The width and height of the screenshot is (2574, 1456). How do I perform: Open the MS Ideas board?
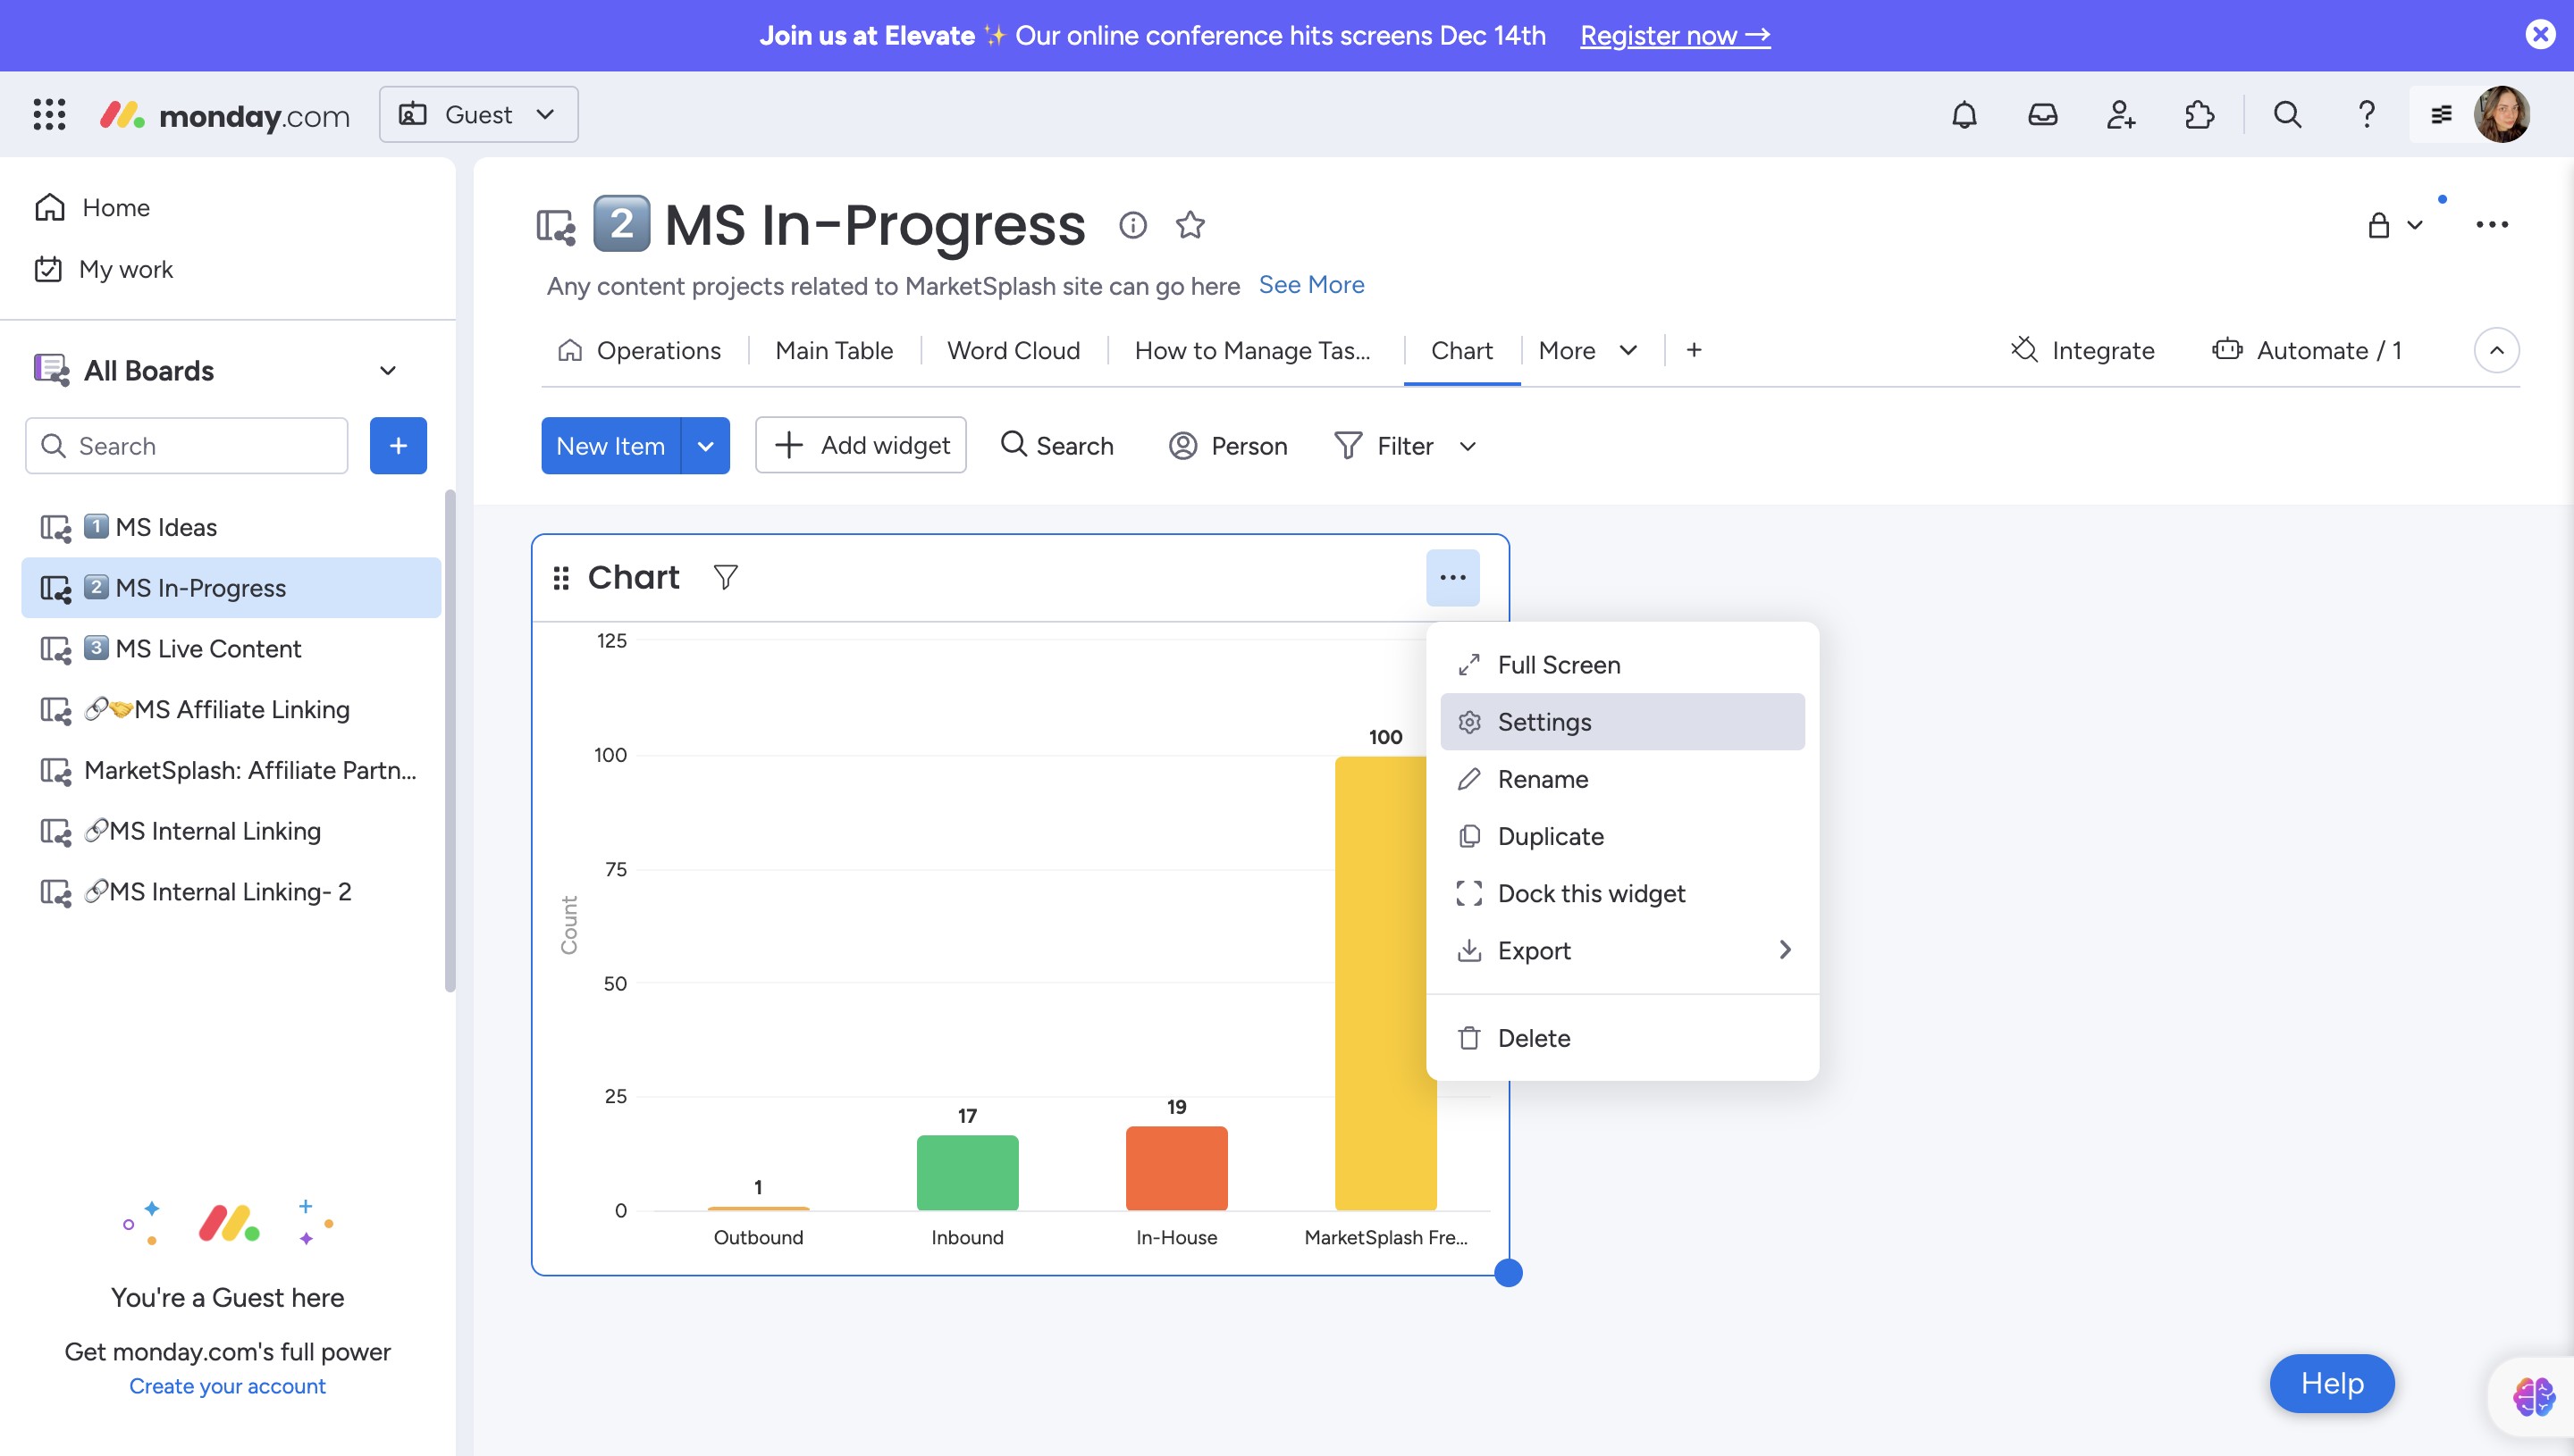230,527
